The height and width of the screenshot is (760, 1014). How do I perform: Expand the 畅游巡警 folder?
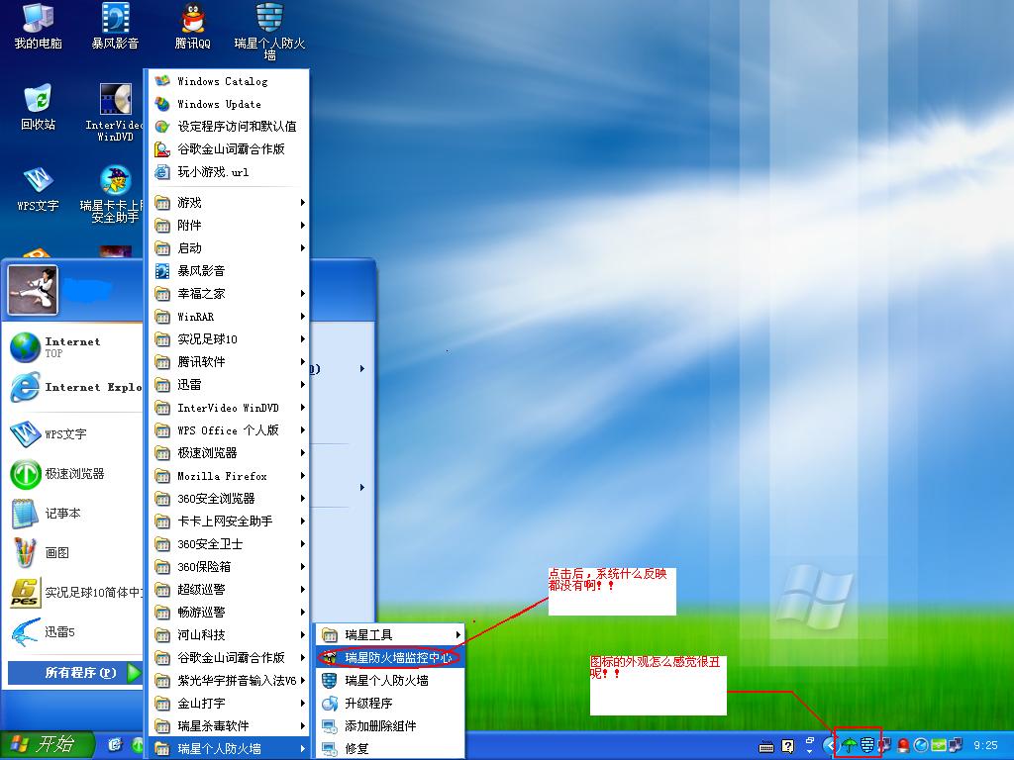click(229, 612)
